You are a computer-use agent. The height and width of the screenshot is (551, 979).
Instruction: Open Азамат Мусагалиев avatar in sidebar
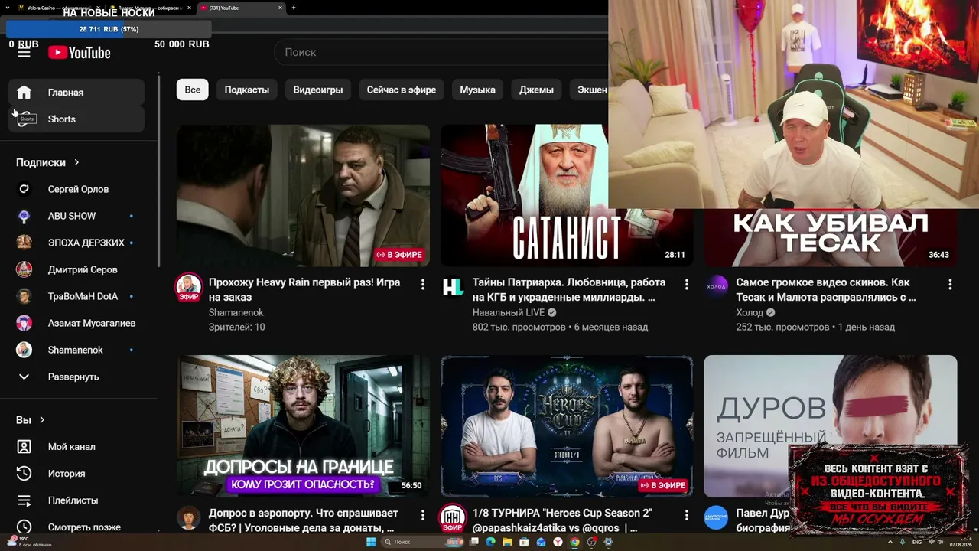(24, 323)
